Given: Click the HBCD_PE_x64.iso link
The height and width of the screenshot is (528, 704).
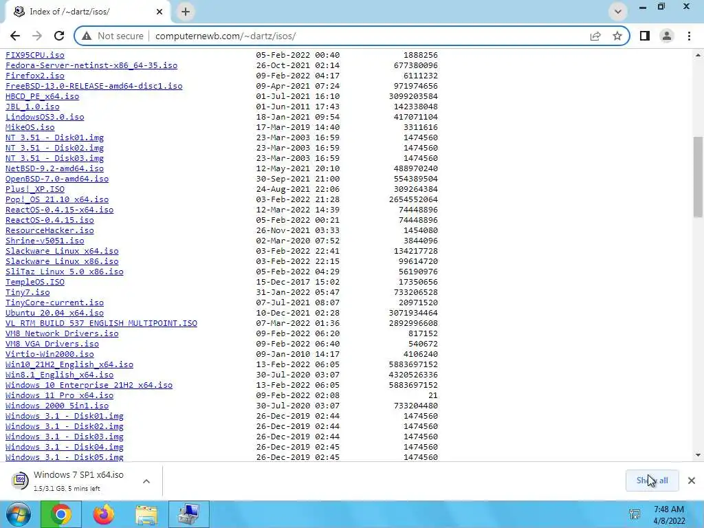Looking at the screenshot, I should (x=42, y=96).
